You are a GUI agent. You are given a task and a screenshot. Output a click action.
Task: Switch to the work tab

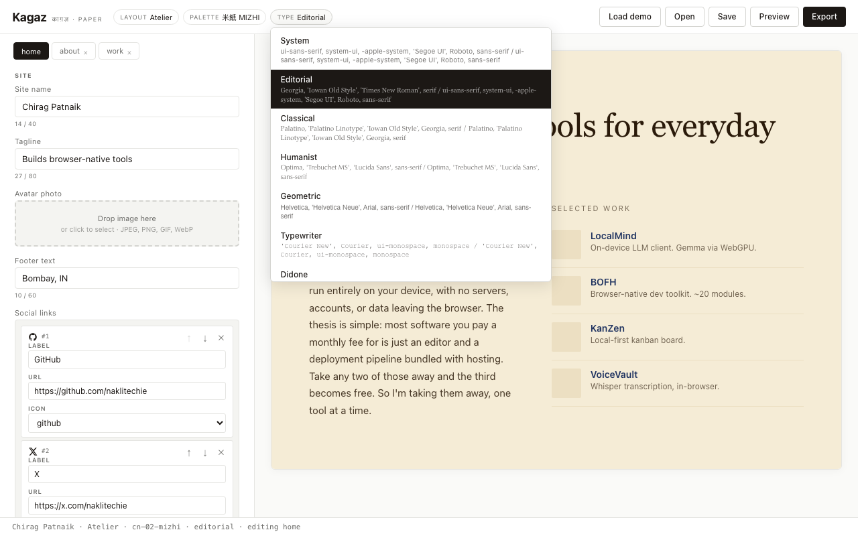point(114,51)
